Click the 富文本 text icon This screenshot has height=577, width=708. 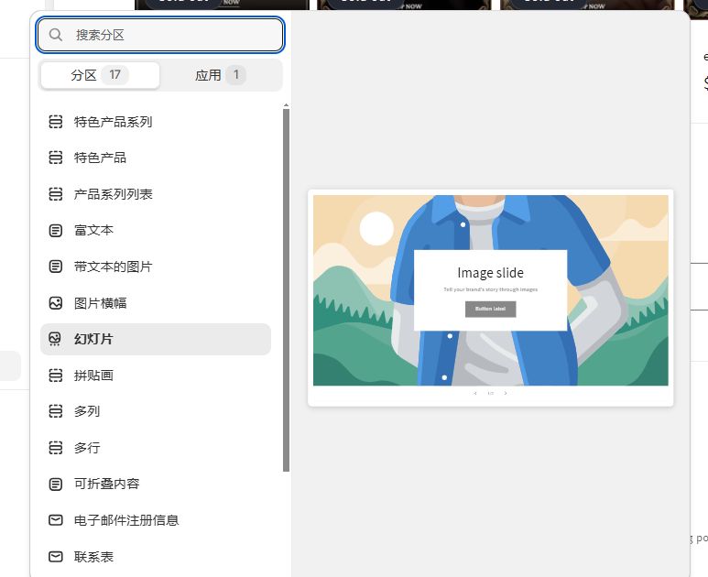coord(56,231)
